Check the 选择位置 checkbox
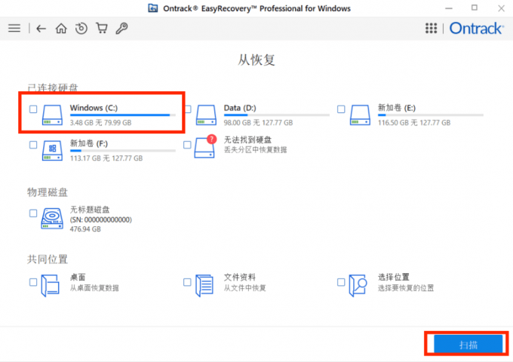Viewport: 513px width, 362px height. point(341,282)
